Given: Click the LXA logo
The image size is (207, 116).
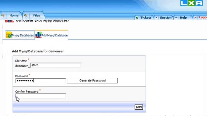Looking at the screenshot, I should 191,3.
